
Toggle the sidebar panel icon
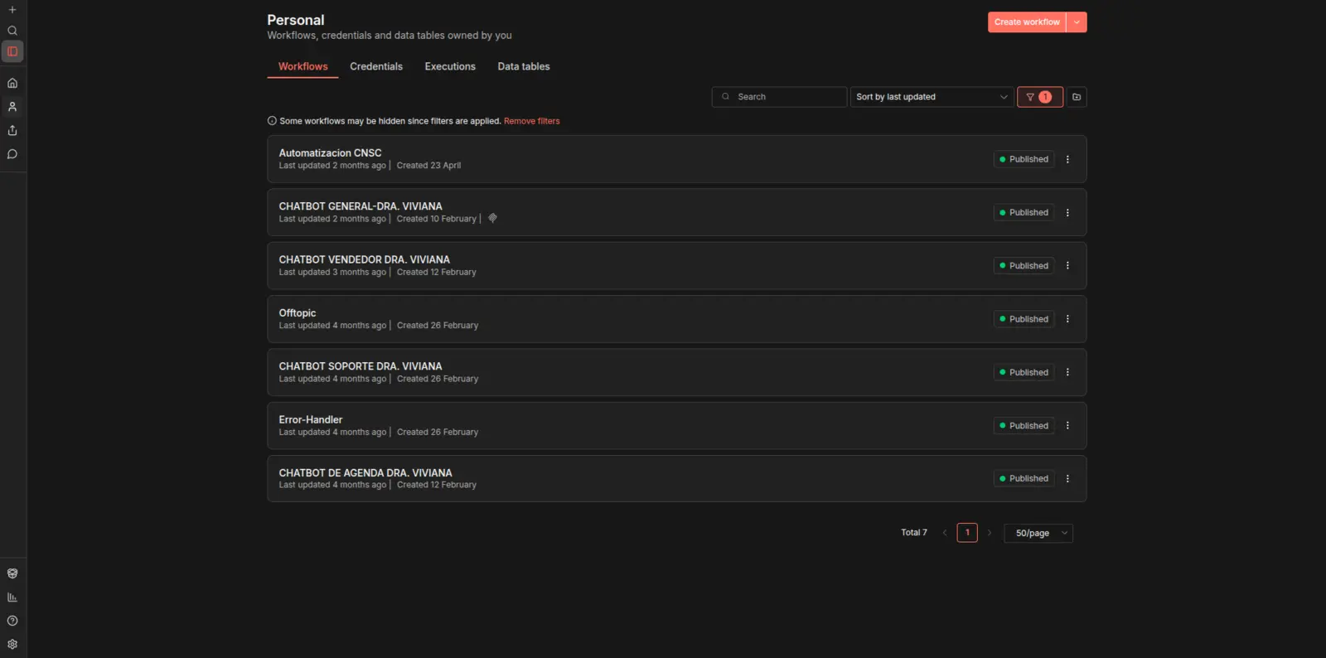pos(12,51)
